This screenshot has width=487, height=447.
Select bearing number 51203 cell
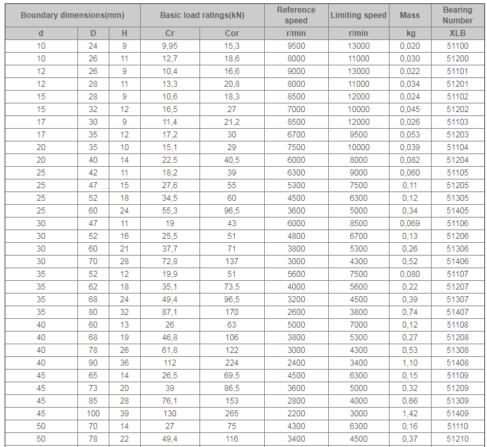[x=457, y=135]
